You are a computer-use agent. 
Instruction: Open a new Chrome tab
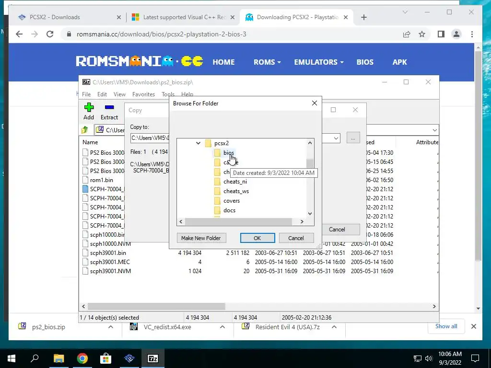click(363, 17)
